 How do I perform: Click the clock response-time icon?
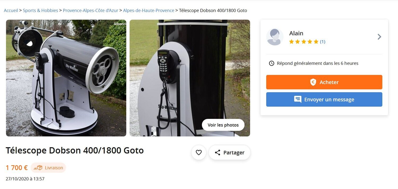(x=271, y=63)
